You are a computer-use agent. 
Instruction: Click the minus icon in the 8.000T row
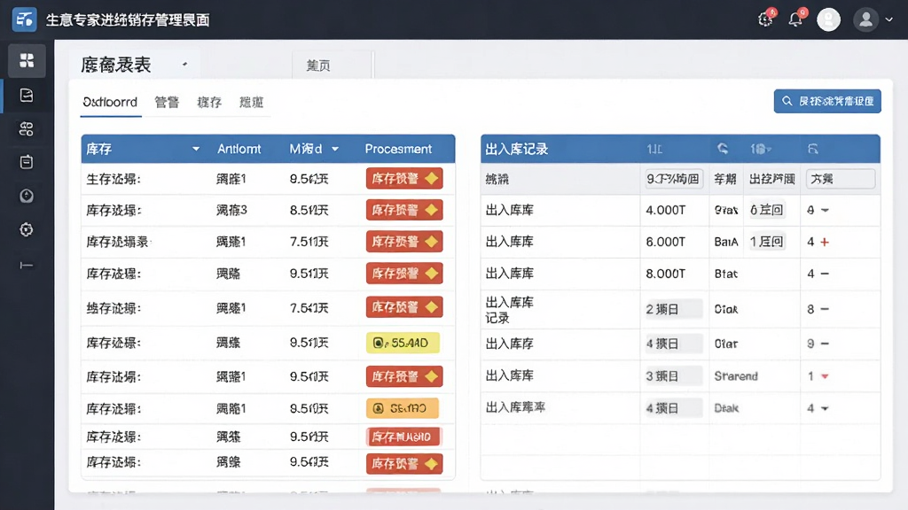tap(825, 274)
